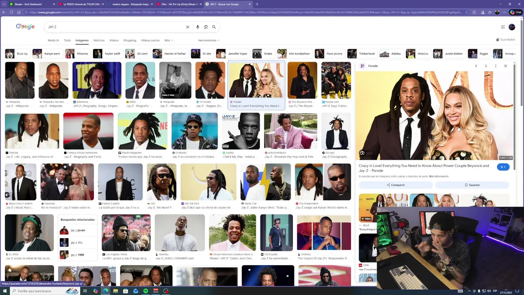Switch to the Videos cortos tab
524x295 pixels.
(x=150, y=40)
